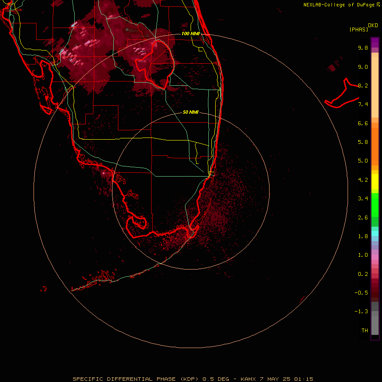Click the Specific Differential Phase KAMX caption

click(193, 379)
